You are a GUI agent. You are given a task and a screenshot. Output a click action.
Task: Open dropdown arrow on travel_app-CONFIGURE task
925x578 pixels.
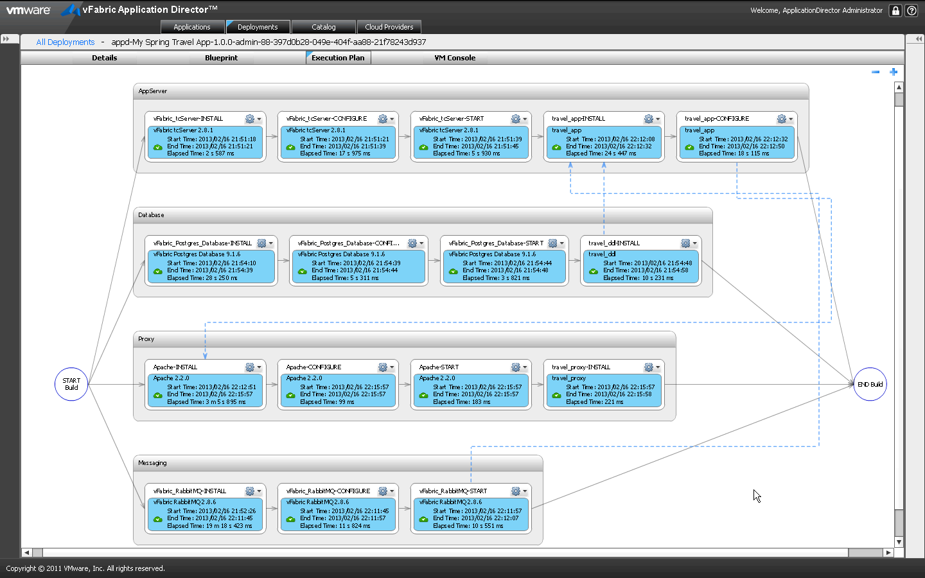(791, 119)
